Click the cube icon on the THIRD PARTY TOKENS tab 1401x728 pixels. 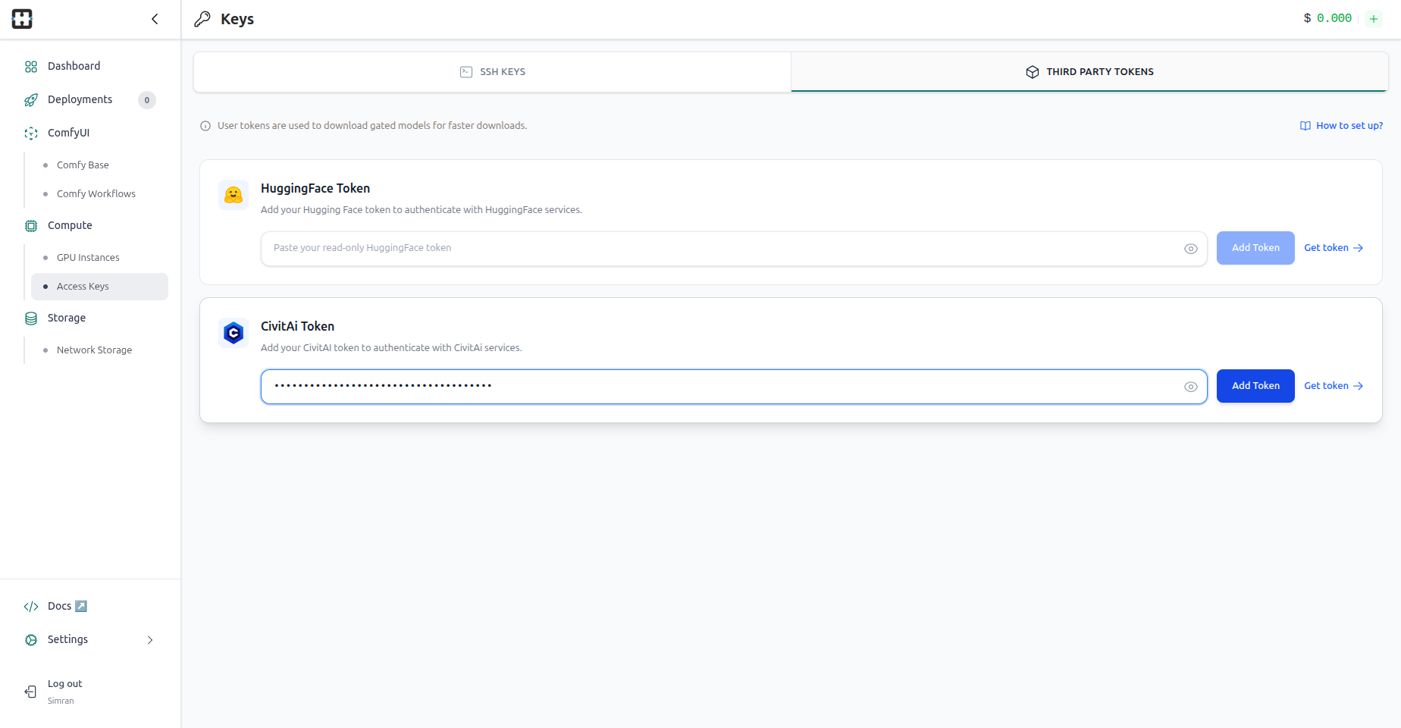tap(1033, 72)
